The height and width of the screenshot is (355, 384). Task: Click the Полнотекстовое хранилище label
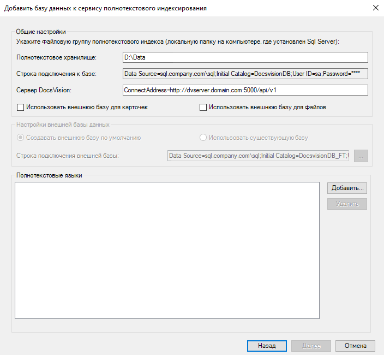click(x=57, y=57)
